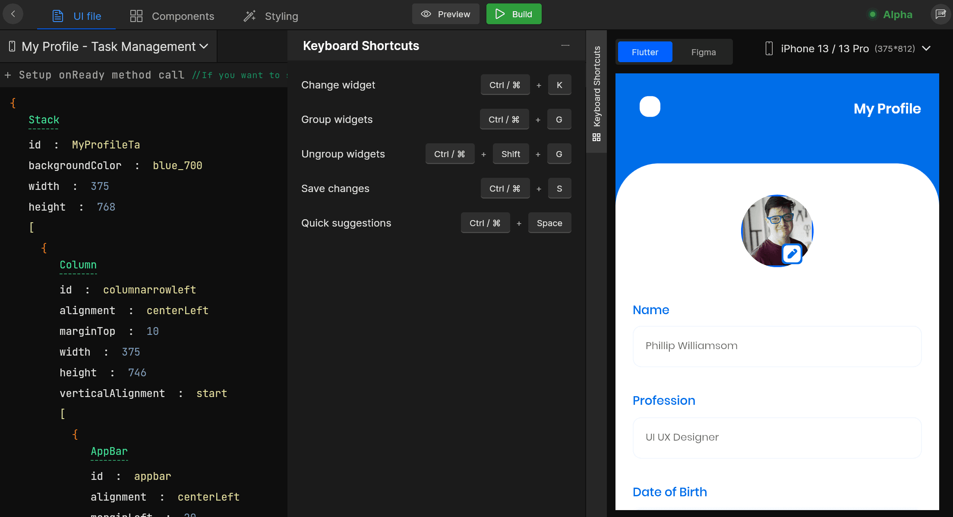The height and width of the screenshot is (517, 953).
Task: Click the Space key for Quick suggestions
Action: (549, 223)
